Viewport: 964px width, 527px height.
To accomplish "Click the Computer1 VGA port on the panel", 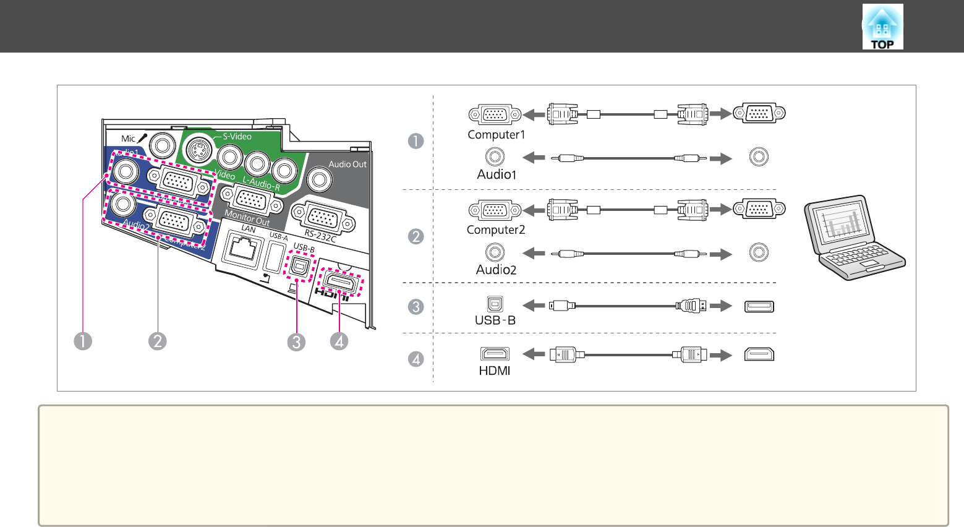I will 179,182.
